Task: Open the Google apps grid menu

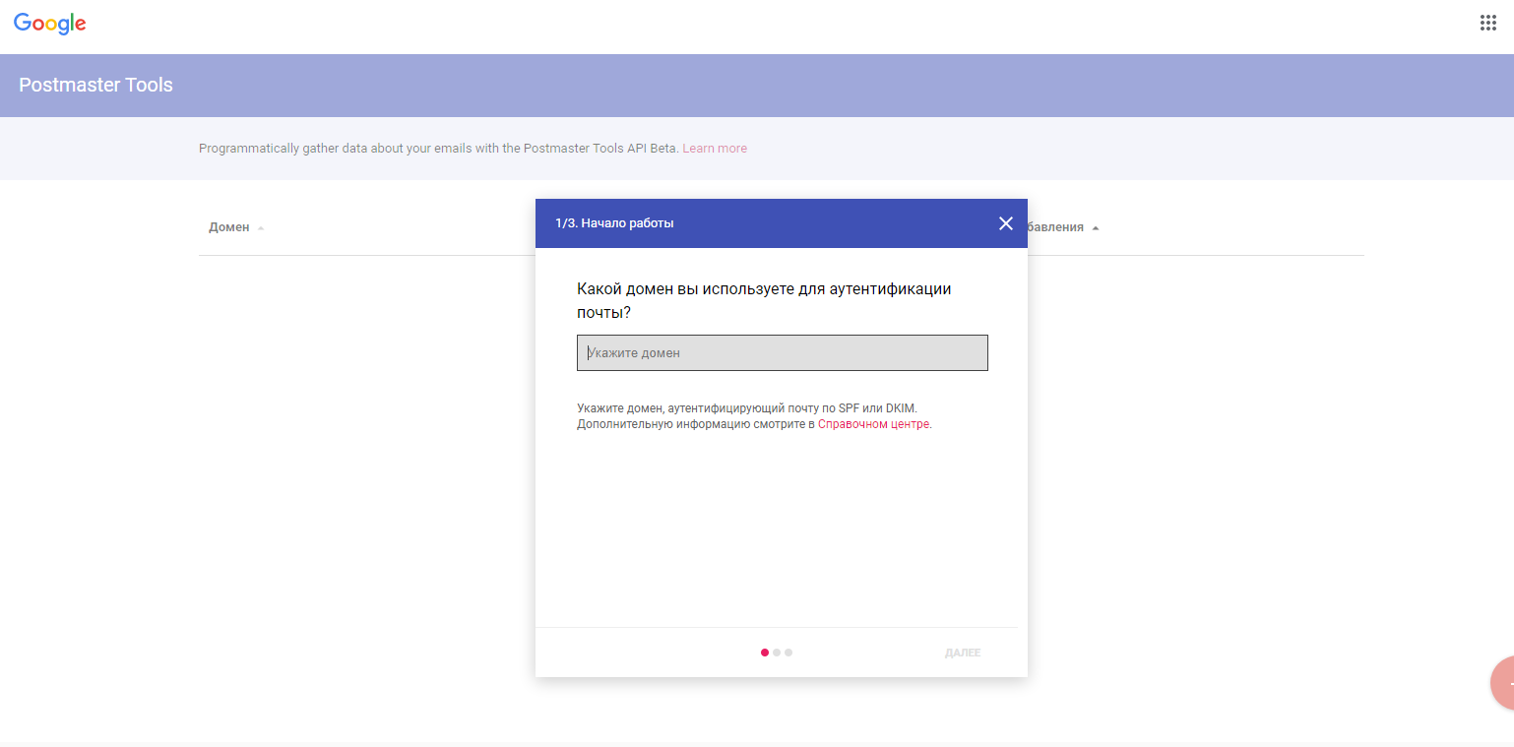Action: point(1487,24)
